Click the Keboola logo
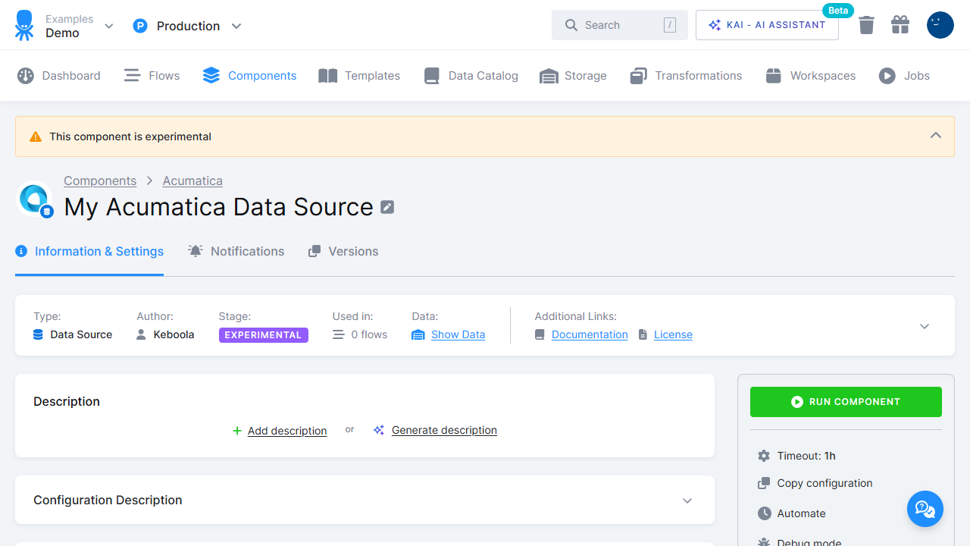 tap(23, 24)
